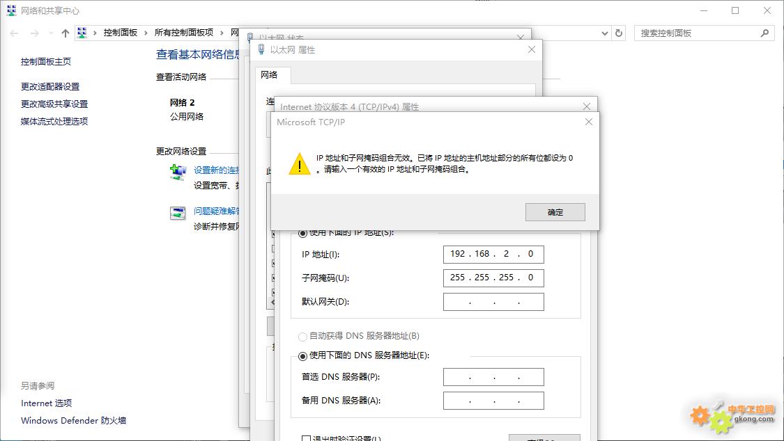Open Control Panel Home link
Viewport: 784px width, 441px height.
click(x=45, y=62)
